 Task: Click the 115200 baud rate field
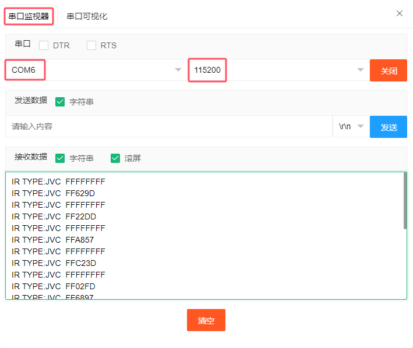(268, 70)
